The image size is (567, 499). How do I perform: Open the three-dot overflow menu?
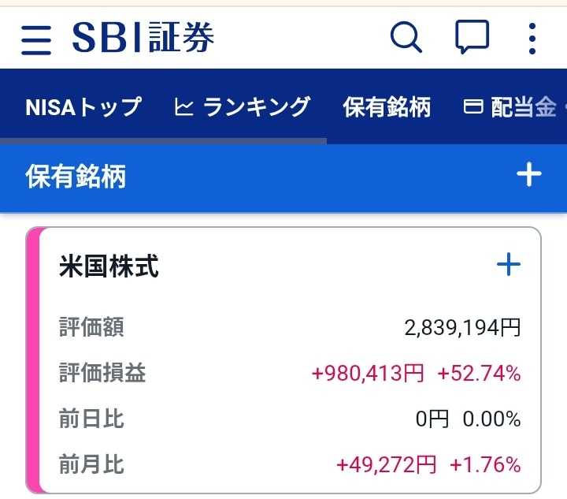(x=532, y=38)
